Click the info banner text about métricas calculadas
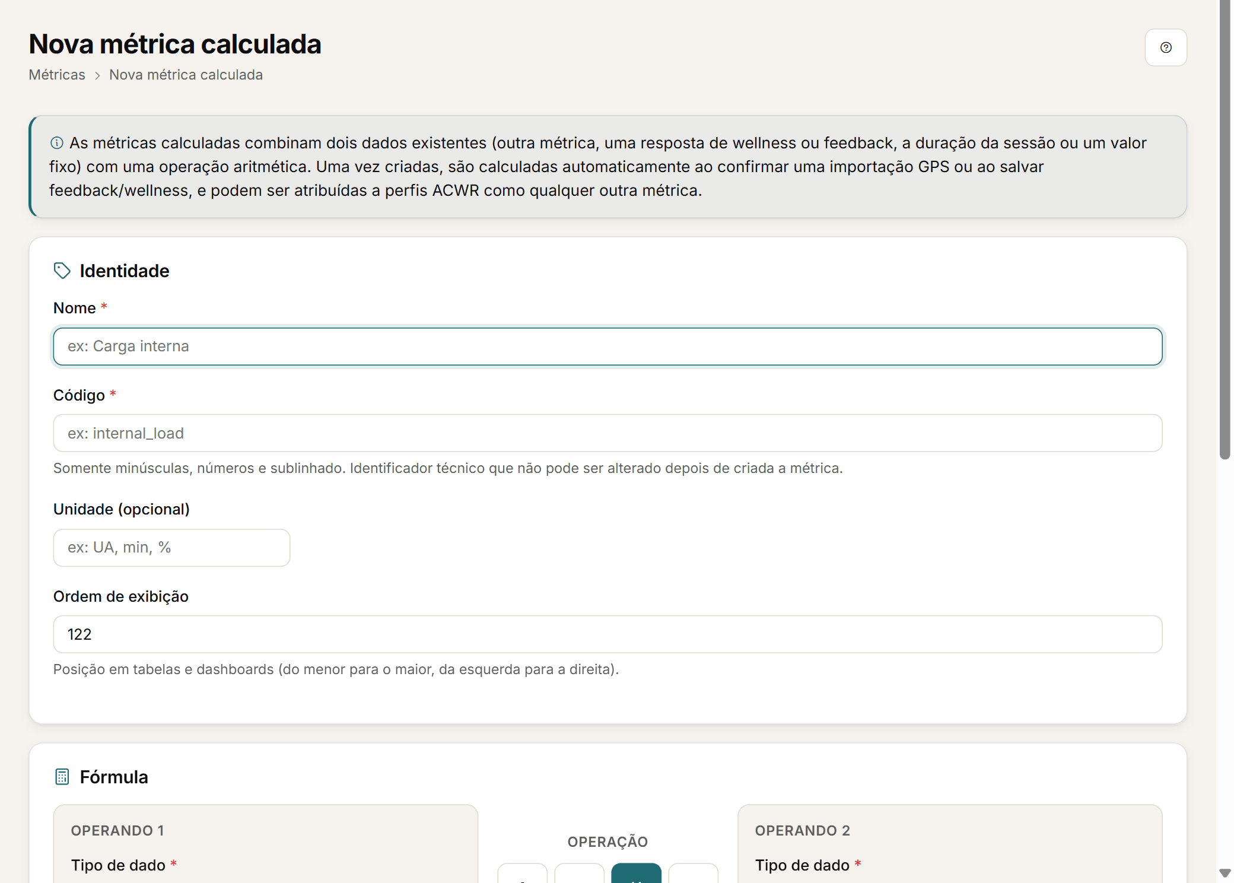 click(598, 167)
